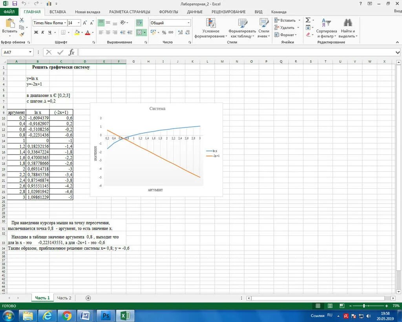This screenshot has height=322, width=402.
Task: Toggle bold Ж formatting
Action: [x=36, y=32]
